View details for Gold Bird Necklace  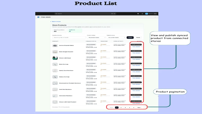click(137, 91)
